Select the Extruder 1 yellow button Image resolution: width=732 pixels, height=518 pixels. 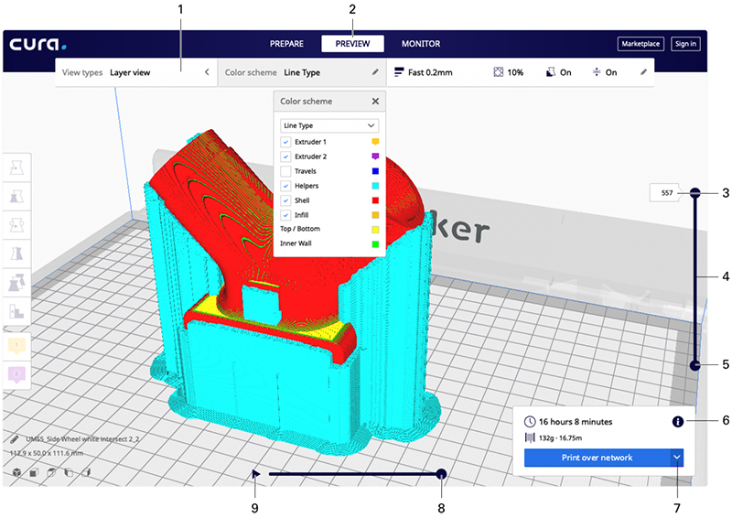(x=17, y=347)
